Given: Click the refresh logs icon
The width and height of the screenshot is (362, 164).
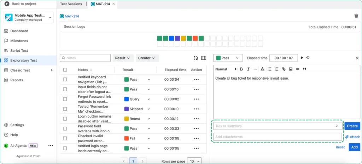Looking at the screenshot, I should (195, 58).
